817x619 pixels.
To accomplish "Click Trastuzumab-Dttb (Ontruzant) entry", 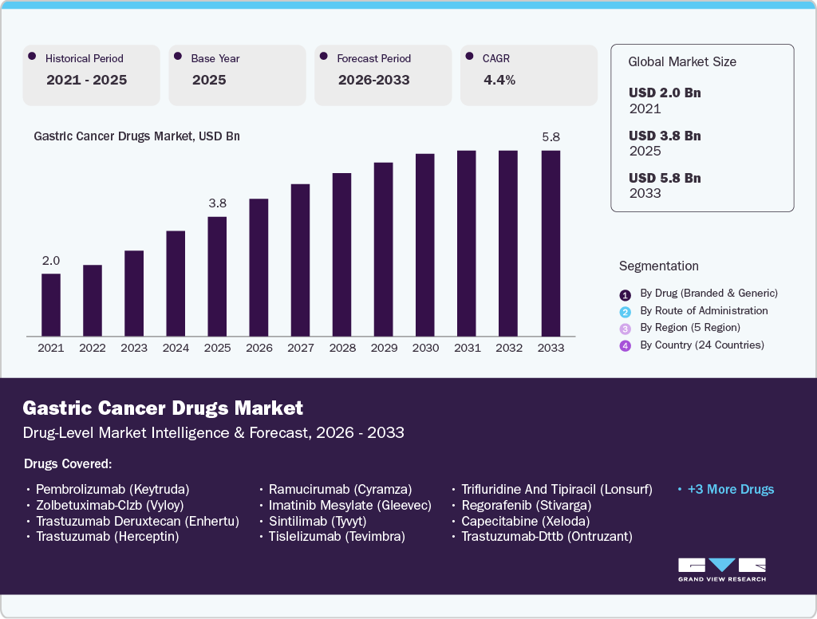I will (x=547, y=536).
